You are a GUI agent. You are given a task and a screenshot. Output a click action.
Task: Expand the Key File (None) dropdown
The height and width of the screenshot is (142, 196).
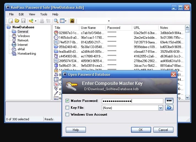pos(160,108)
